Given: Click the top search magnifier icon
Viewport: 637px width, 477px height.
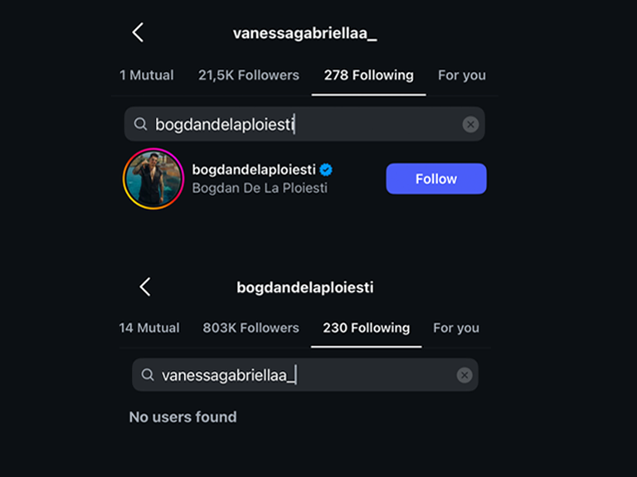Looking at the screenshot, I should pyautogui.click(x=140, y=124).
